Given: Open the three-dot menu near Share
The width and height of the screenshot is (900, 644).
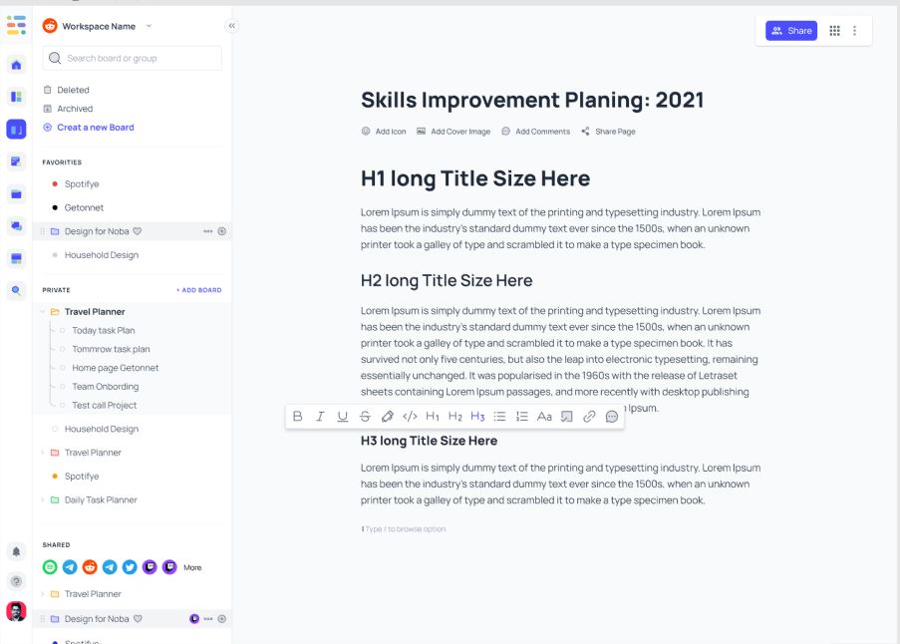Looking at the screenshot, I should pos(852,31).
